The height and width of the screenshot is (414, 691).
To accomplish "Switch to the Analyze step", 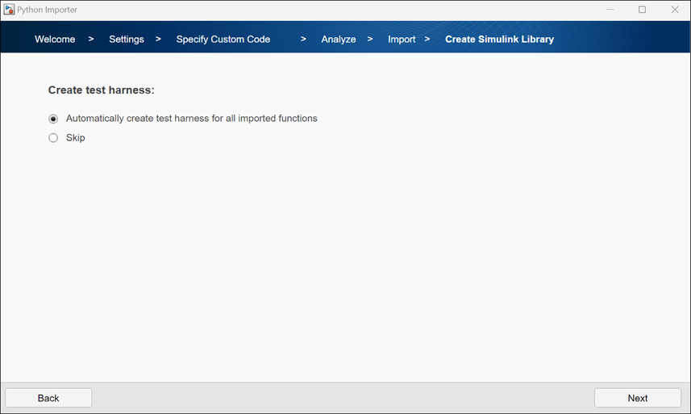I will 339,39.
